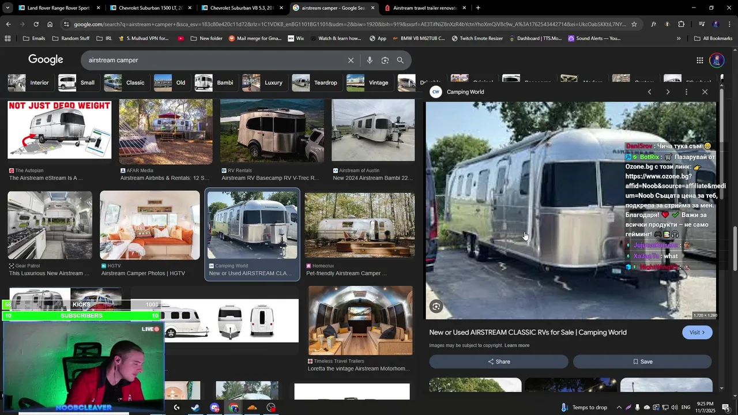
Task: Click the browser address bar URL
Action: point(349,24)
